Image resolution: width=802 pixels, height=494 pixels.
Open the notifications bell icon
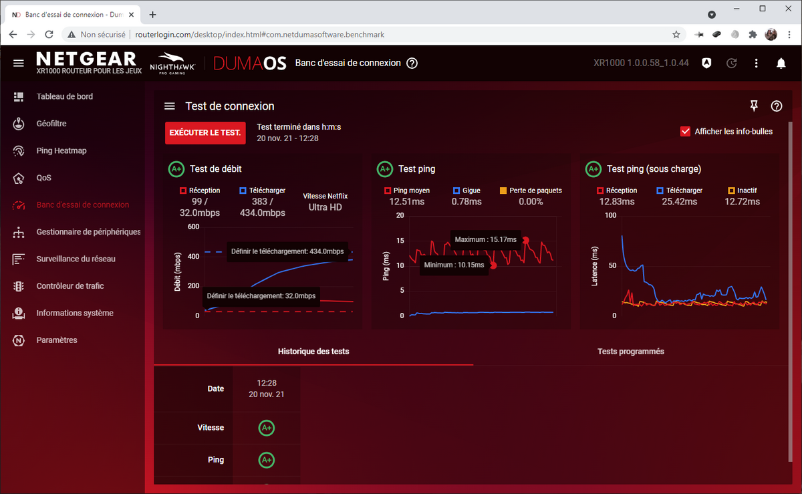[781, 64]
